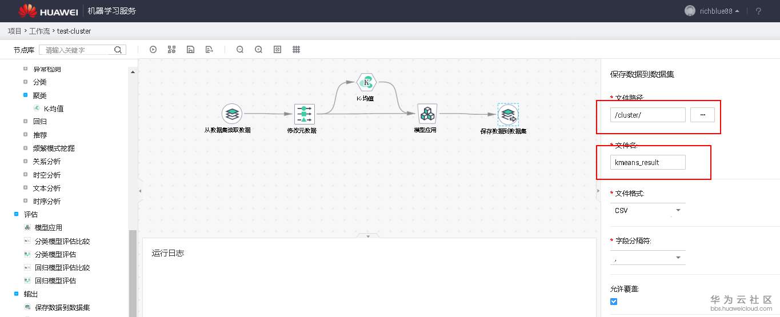
Task: Expand the 关系分析 category
Action: click(25, 161)
